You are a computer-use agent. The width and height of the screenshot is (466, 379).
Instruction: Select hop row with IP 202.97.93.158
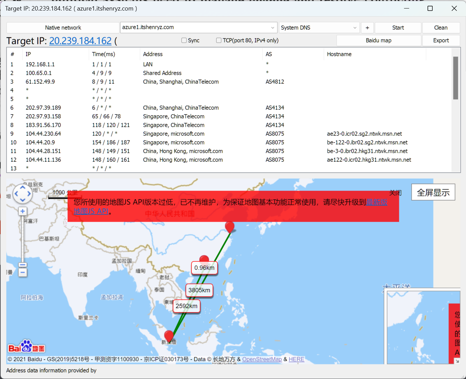[x=229, y=116]
